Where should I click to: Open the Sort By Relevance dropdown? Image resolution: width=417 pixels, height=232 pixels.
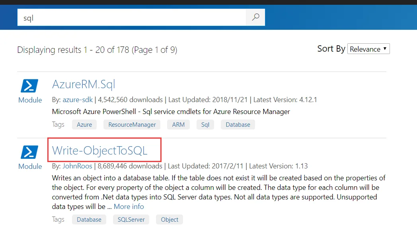point(368,49)
